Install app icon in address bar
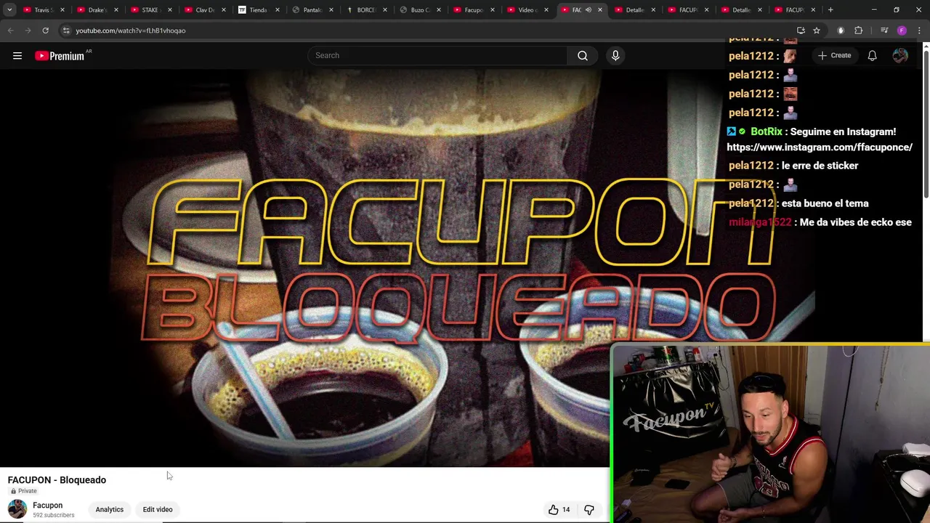Screen dimensions: 930x523 point(801,31)
